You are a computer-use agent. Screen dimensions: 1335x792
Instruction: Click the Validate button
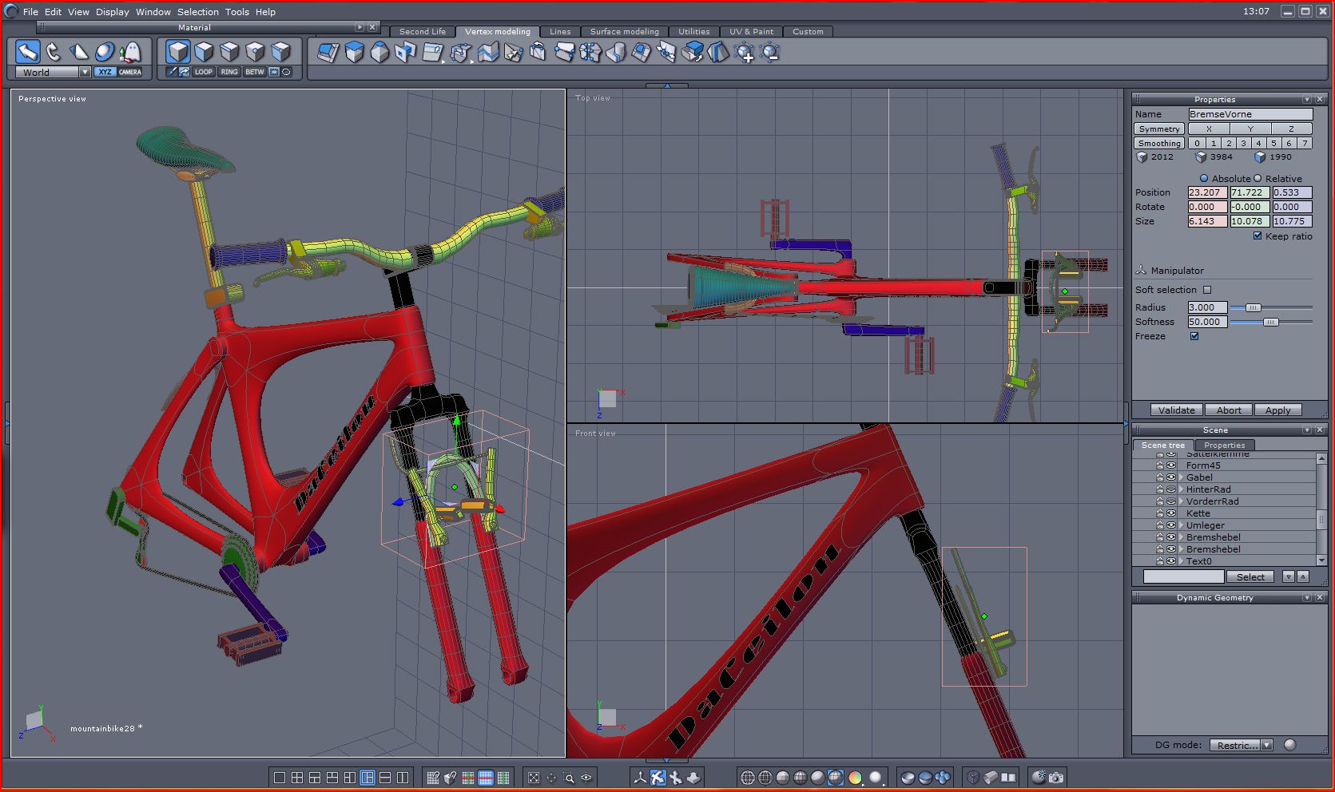(x=1176, y=410)
